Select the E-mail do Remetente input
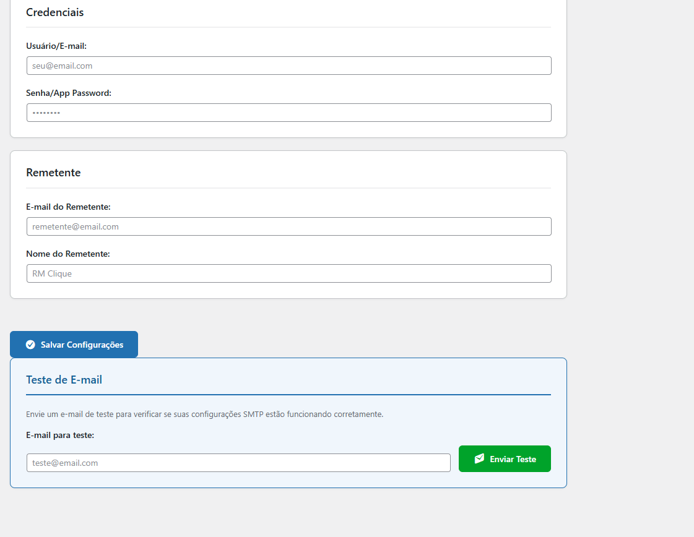Screen dimensions: 694x537 (288, 226)
